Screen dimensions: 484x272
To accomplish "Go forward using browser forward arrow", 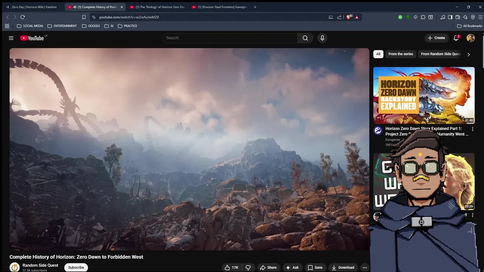I will pyautogui.click(x=15, y=17).
